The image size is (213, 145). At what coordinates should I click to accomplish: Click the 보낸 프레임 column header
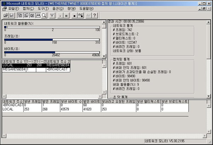tap(33, 101)
